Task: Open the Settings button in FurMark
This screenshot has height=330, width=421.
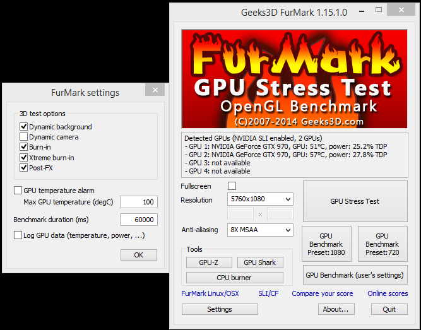Action: point(220,309)
